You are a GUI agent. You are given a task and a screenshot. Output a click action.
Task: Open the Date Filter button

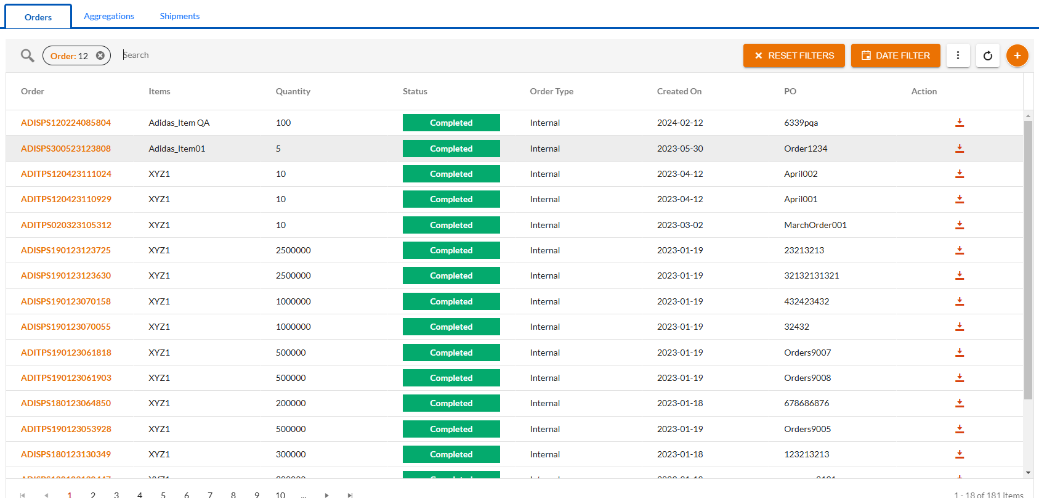pyautogui.click(x=895, y=55)
